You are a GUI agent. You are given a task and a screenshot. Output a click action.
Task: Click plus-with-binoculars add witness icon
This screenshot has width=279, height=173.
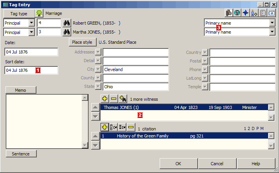[x=123, y=99]
